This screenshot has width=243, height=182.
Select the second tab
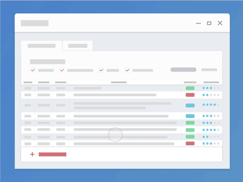click(77, 46)
